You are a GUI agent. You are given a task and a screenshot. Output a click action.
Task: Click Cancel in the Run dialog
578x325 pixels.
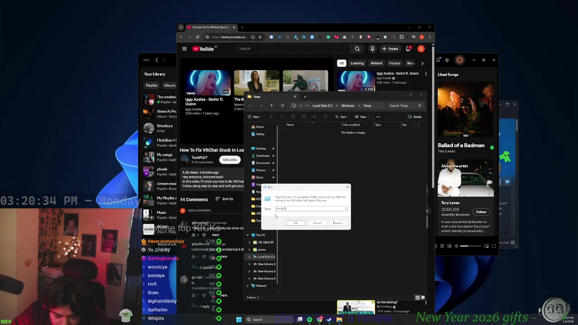(317, 223)
